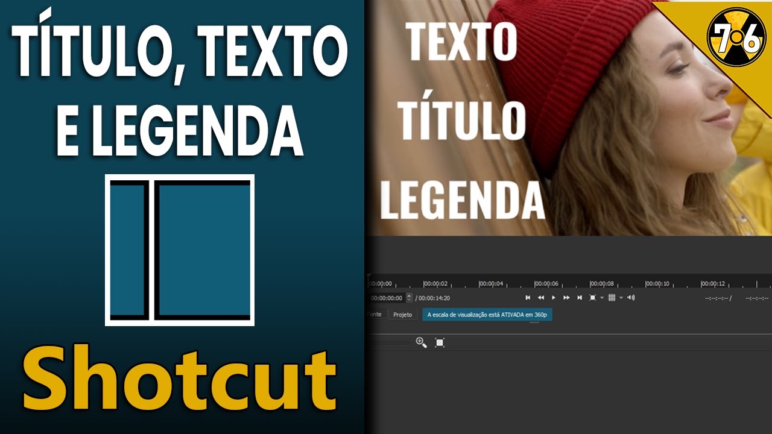The width and height of the screenshot is (772, 434).
Task: Open the volume speaker control
Action: tap(631, 298)
